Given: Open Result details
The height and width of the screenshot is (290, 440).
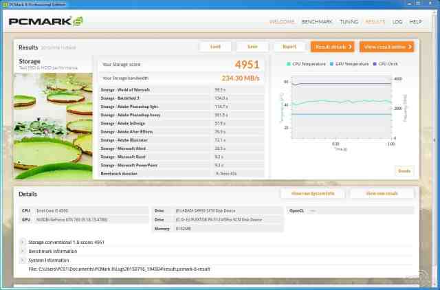Looking at the screenshot, I should coord(333,47).
